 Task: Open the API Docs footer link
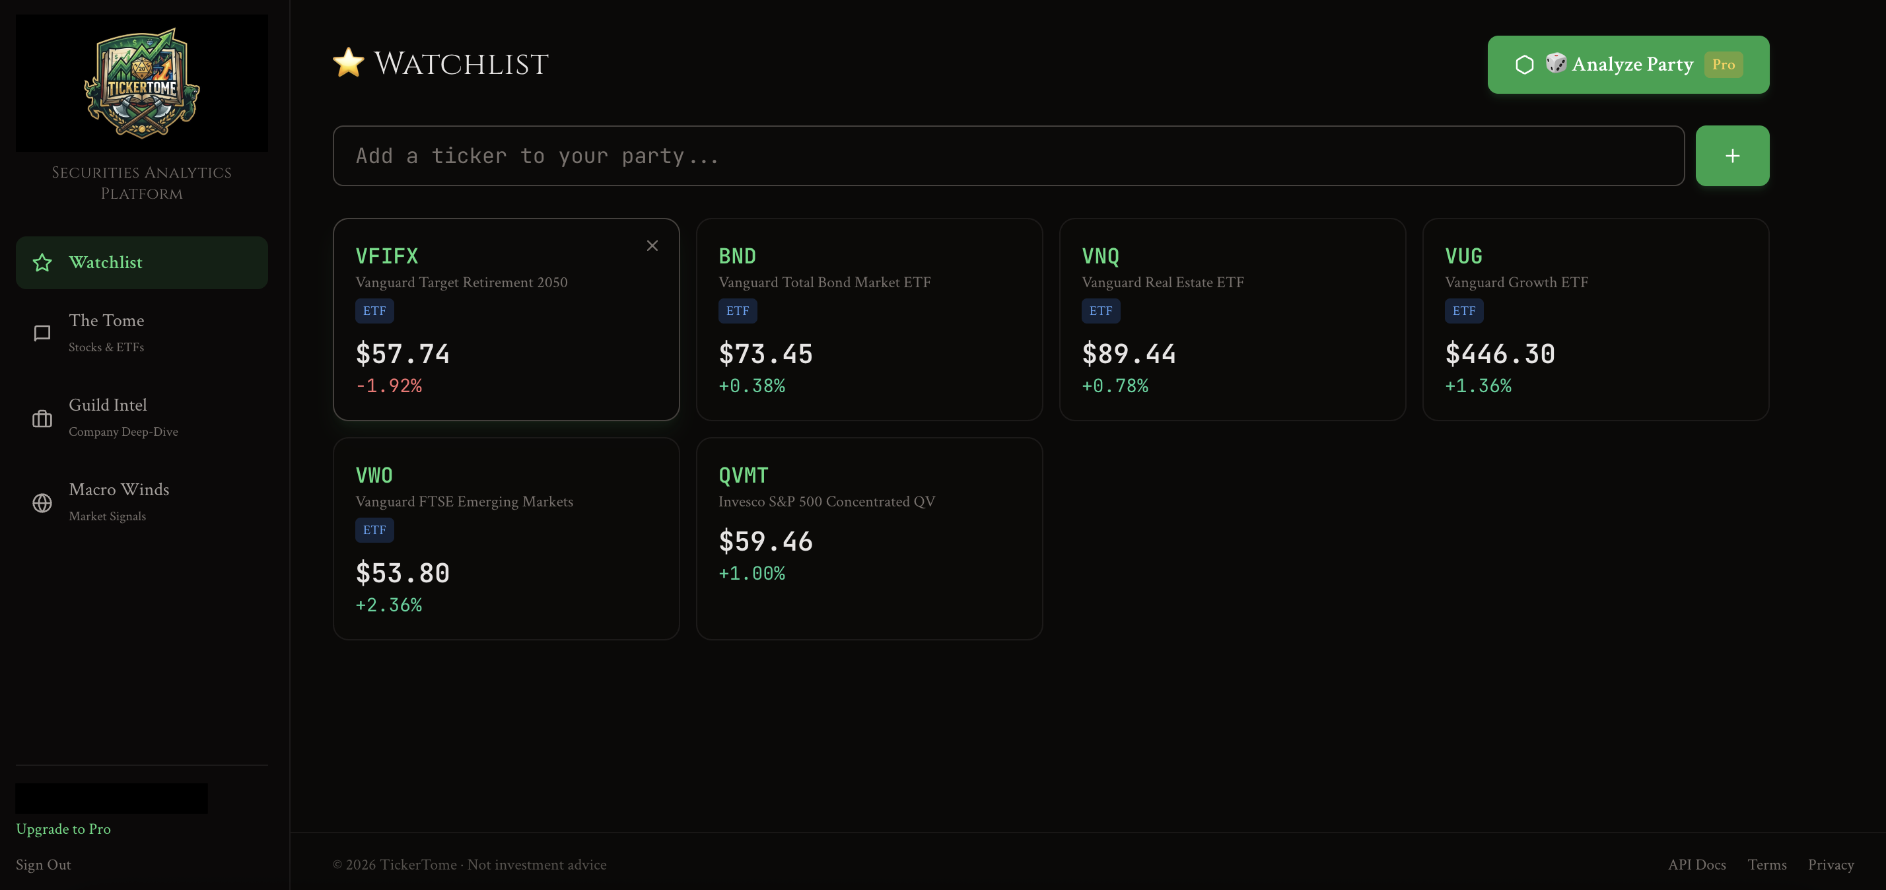[x=1697, y=864]
